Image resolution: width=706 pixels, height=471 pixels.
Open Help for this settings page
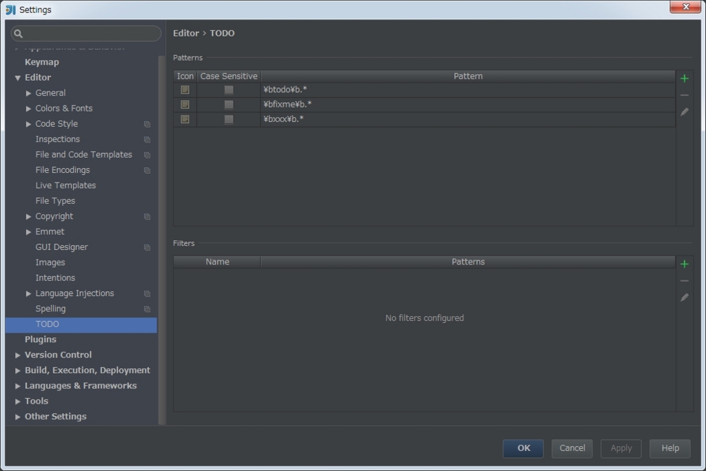coord(670,448)
